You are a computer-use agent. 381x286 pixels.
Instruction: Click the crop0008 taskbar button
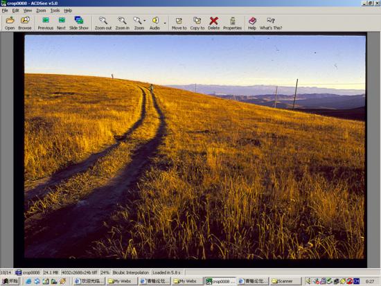(220, 281)
